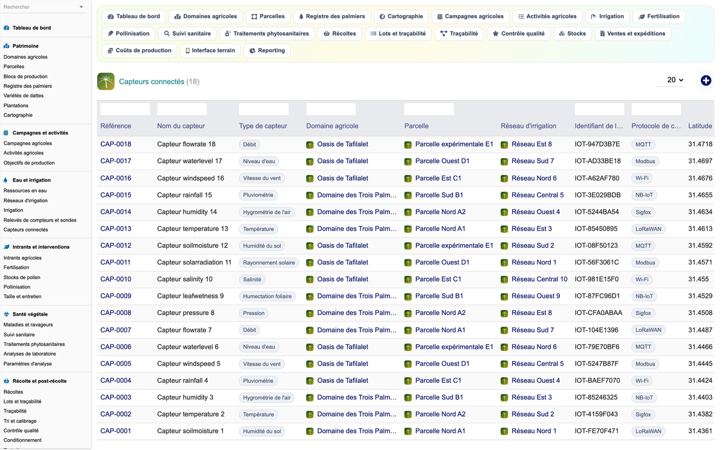Image resolution: width=727 pixels, height=450 pixels.
Task: Open Stocks de pollen in sidebar
Action: pos(22,277)
